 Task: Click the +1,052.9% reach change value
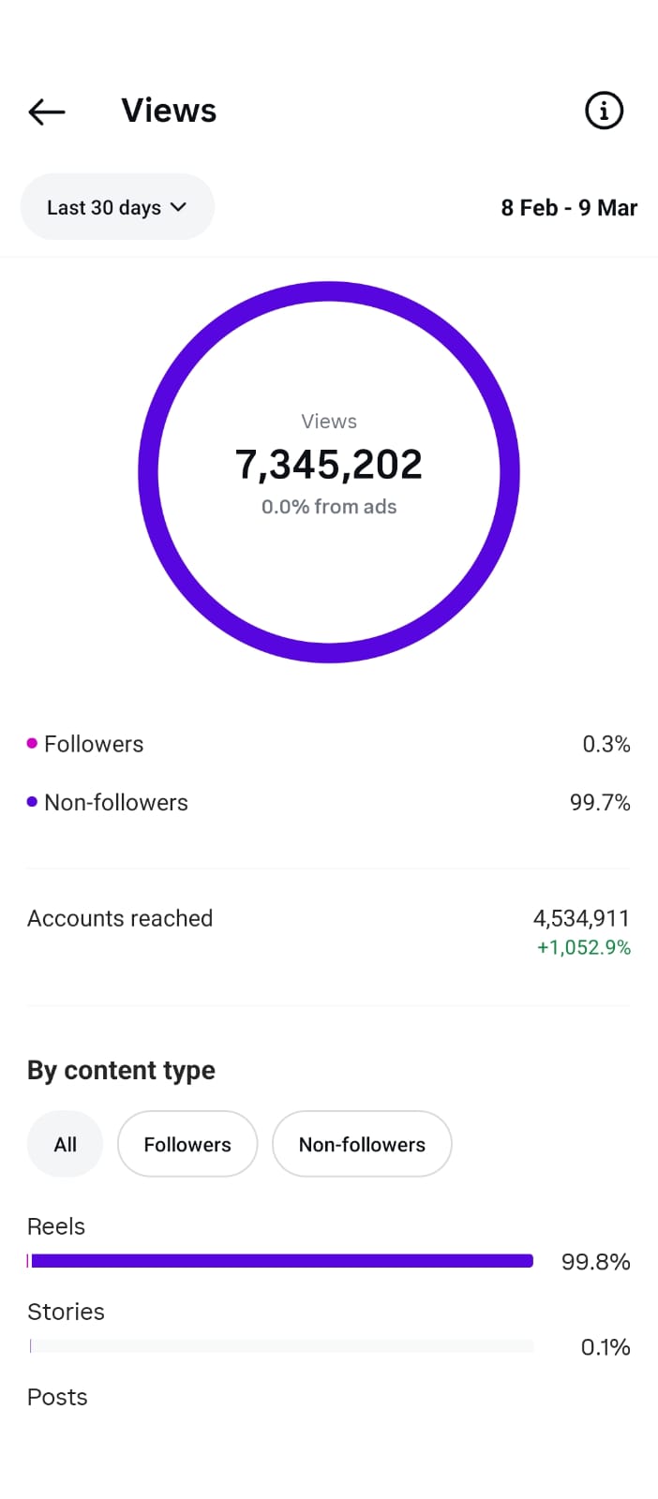583,947
